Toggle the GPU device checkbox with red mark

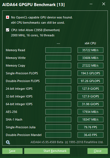pos(7,17)
